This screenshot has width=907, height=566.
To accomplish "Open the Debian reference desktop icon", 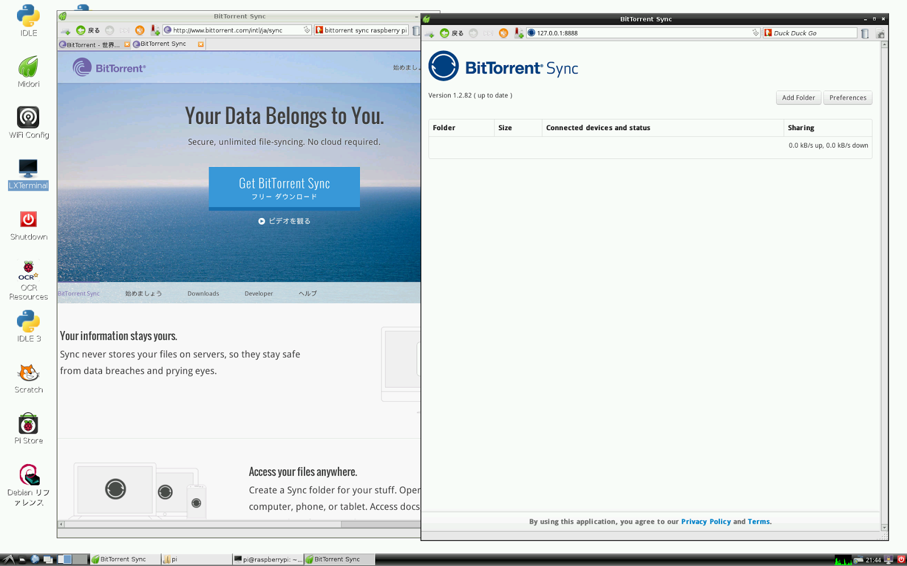I will pyautogui.click(x=28, y=485).
